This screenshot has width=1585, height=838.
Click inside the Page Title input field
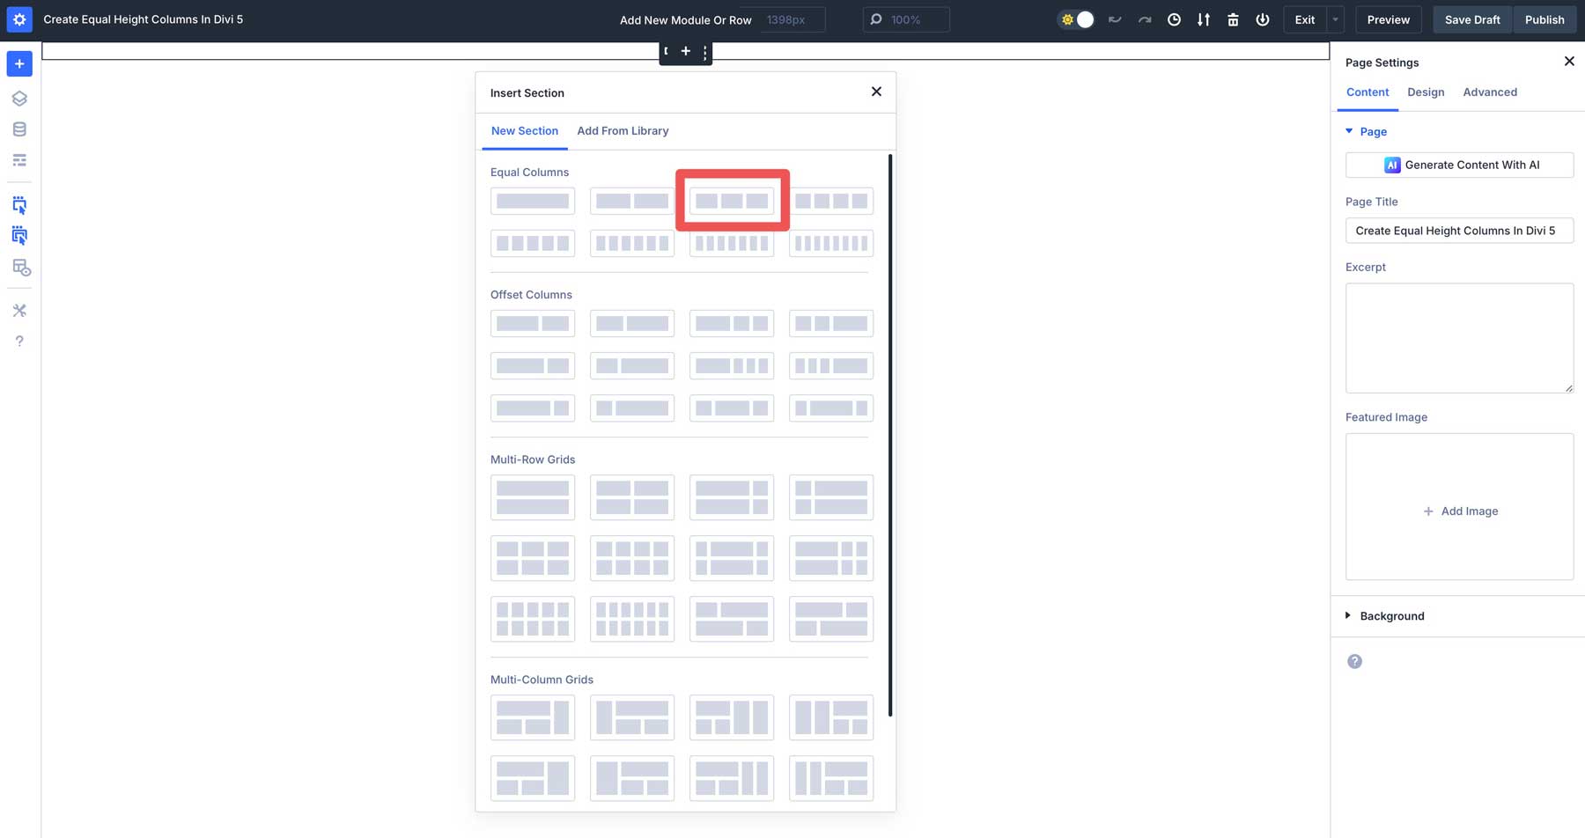(1459, 230)
